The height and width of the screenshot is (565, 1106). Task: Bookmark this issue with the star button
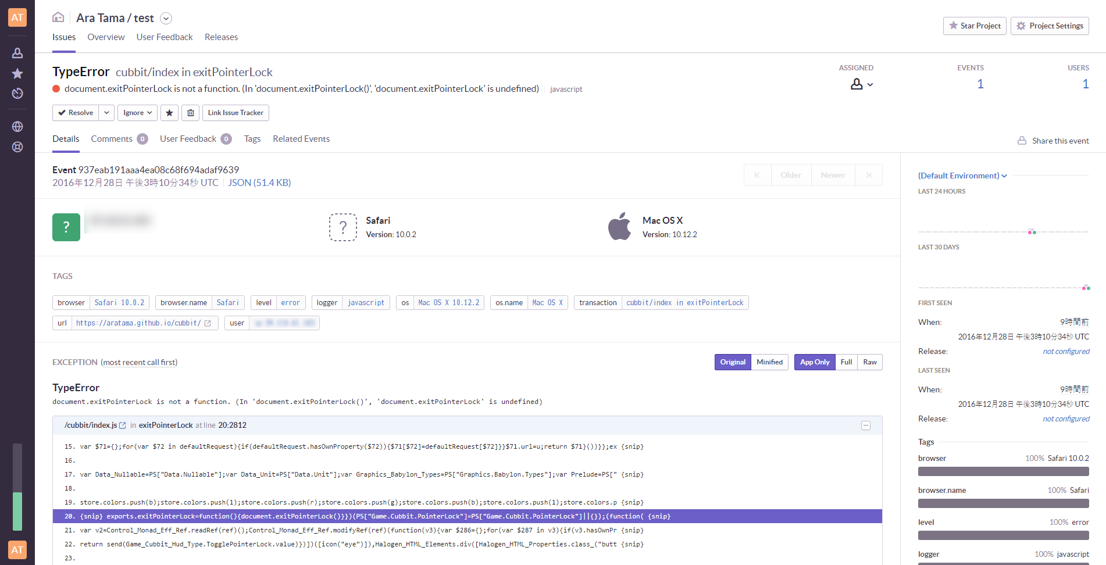click(x=169, y=113)
